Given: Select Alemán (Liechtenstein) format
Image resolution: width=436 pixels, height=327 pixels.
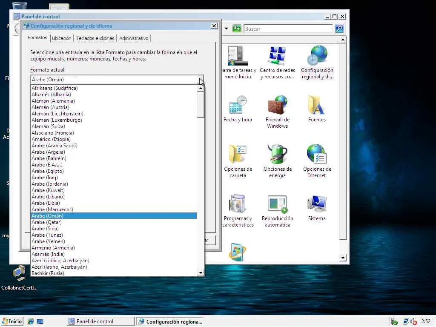Looking at the screenshot, I should click(114, 114).
